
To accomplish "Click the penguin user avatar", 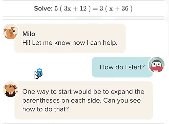I will [157, 65].
